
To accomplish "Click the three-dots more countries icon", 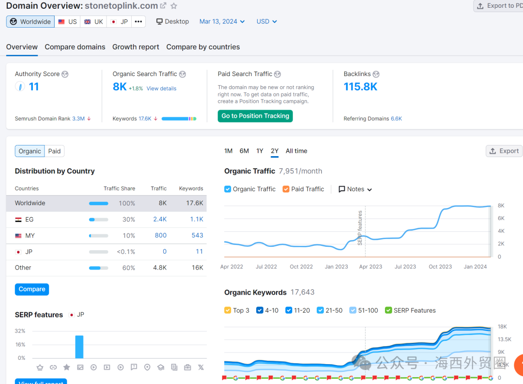I will pos(138,22).
